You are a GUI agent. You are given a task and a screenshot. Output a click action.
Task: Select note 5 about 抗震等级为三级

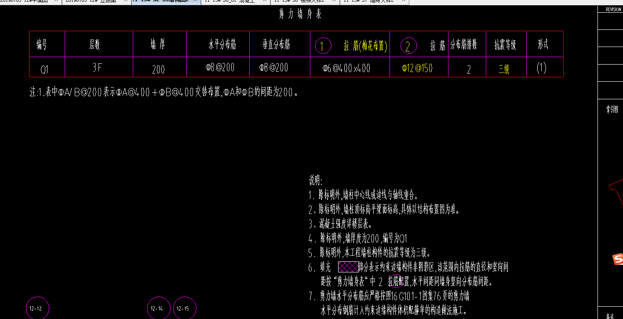tap(370, 253)
